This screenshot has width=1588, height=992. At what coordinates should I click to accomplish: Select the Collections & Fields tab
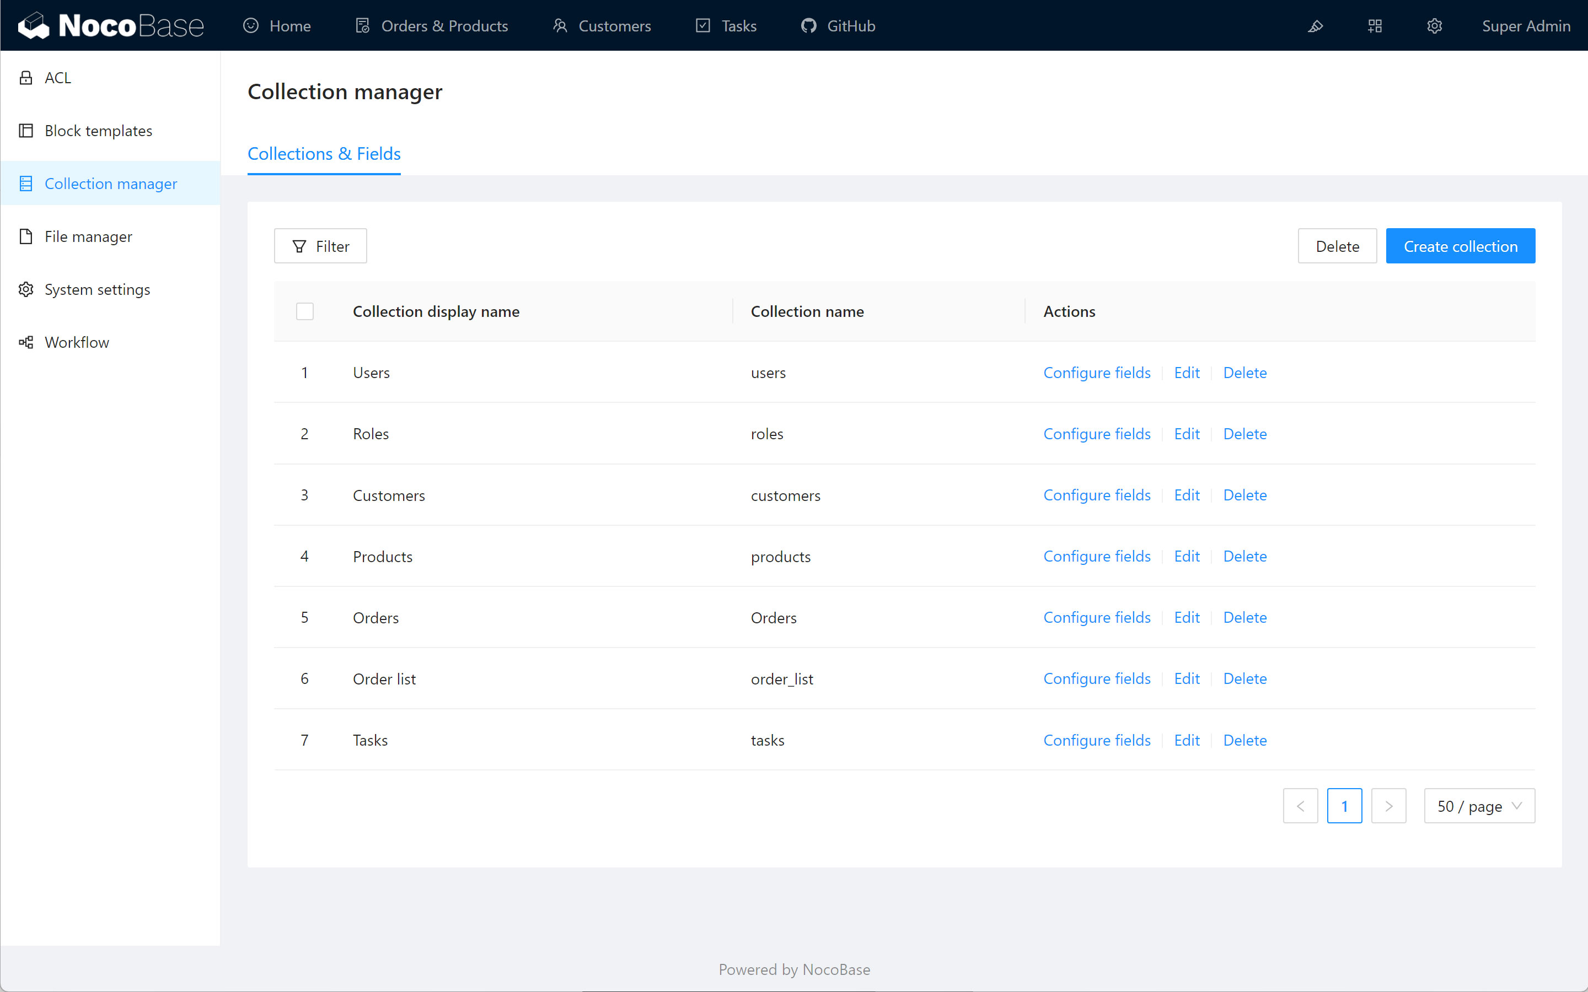click(325, 153)
